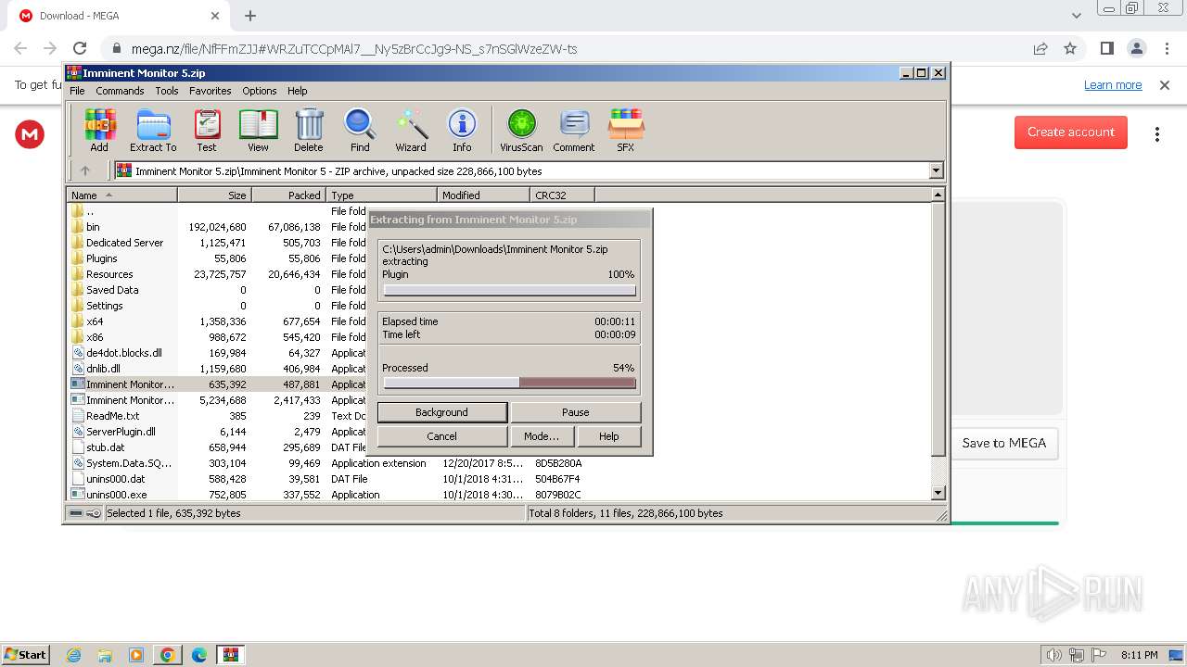Image resolution: width=1187 pixels, height=667 pixels.
Task: Click the Save to MEGA button
Action: tap(1003, 443)
